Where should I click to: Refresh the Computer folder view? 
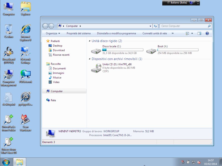[x=155, y=26]
